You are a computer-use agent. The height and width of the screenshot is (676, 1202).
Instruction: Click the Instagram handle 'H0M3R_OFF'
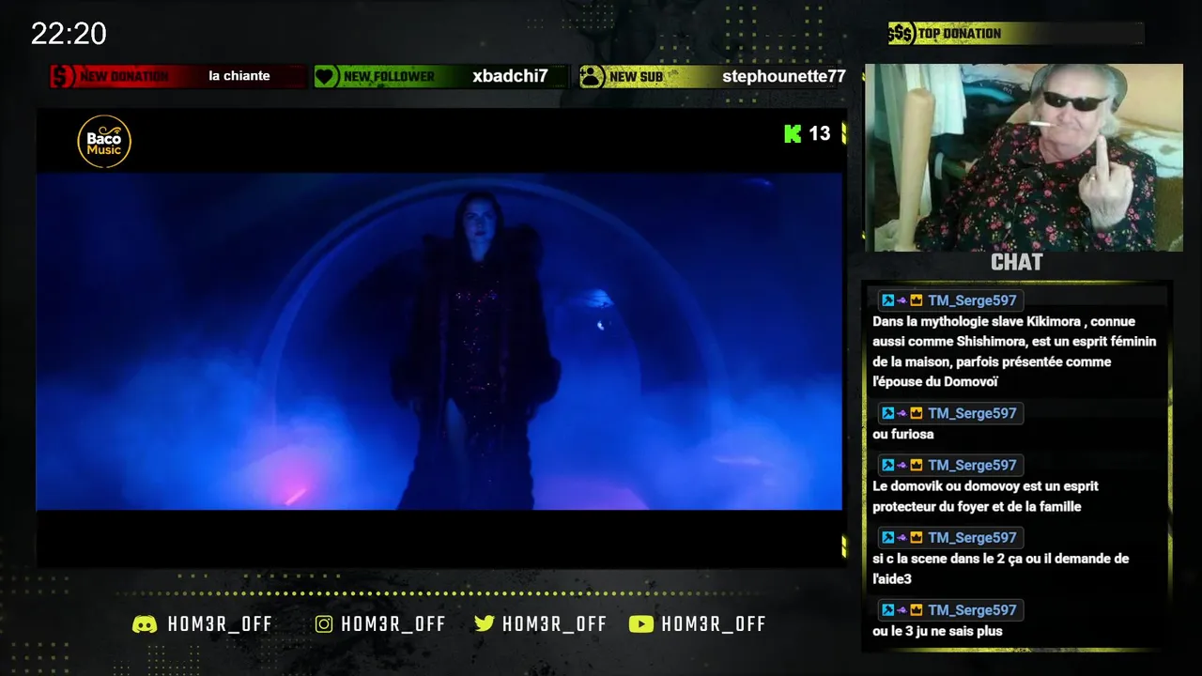pyautogui.click(x=393, y=624)
